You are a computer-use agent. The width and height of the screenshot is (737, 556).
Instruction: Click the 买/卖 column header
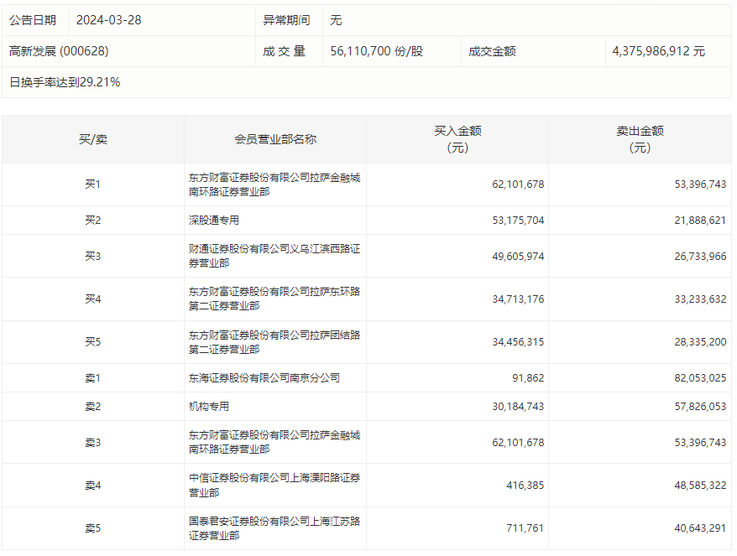coord(93,139)
